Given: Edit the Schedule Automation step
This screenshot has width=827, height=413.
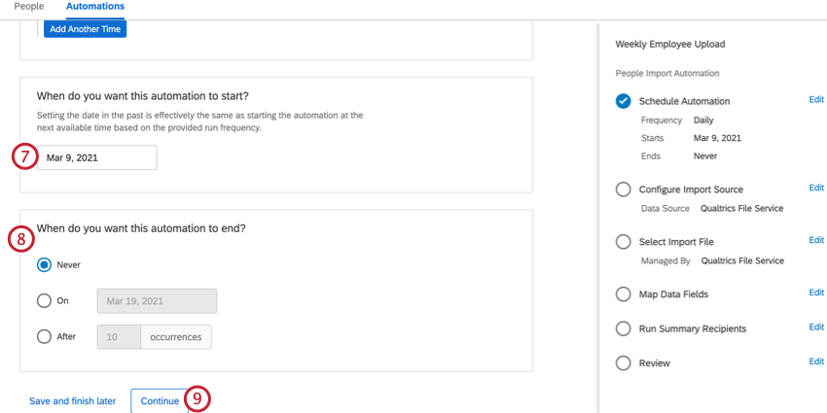Looking at the screenshot, I should [816, 99].
